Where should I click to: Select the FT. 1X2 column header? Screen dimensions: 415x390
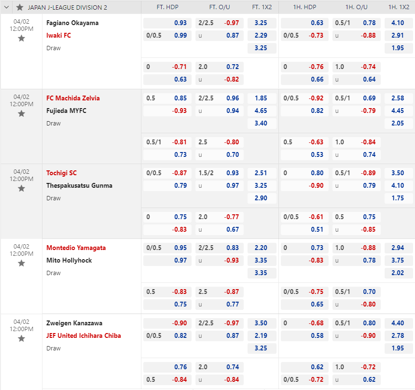262,7
